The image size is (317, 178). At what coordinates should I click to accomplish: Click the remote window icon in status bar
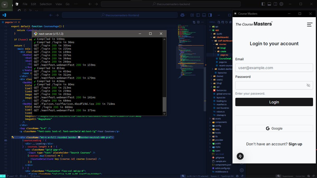[3, 176]
